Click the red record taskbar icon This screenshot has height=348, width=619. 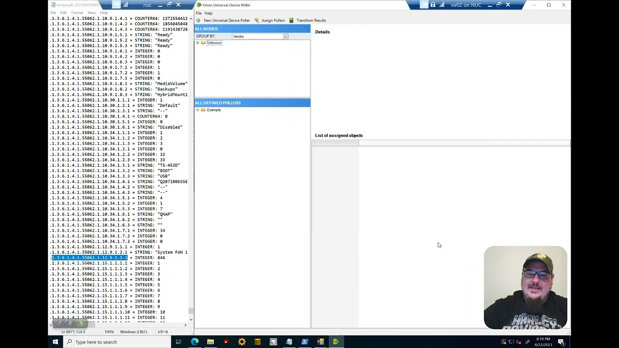[x=226, y=342]
